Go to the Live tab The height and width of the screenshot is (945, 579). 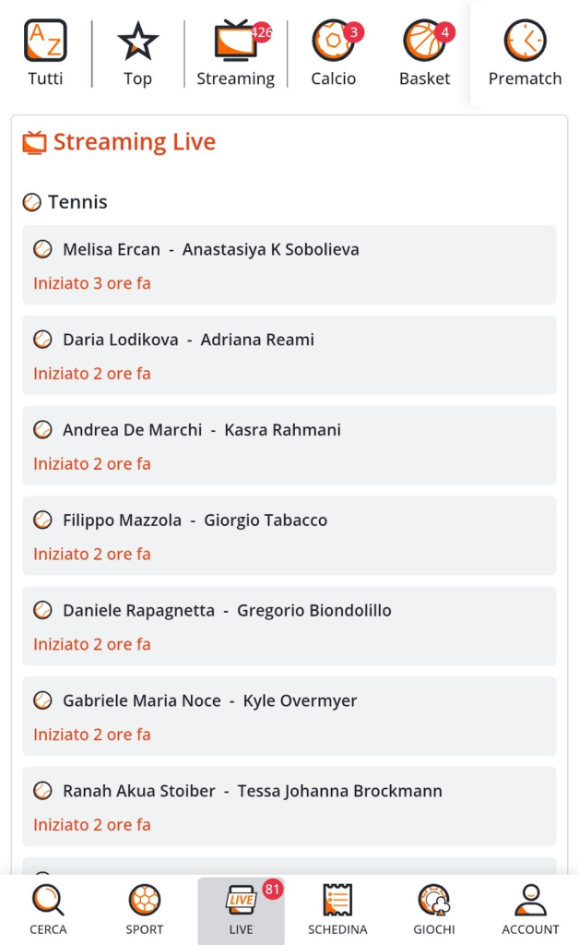pyautogui.click(x=241, y=909)
